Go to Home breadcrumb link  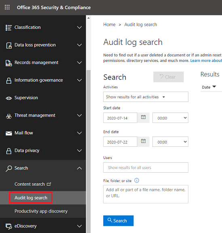click(x=109, y=25)
